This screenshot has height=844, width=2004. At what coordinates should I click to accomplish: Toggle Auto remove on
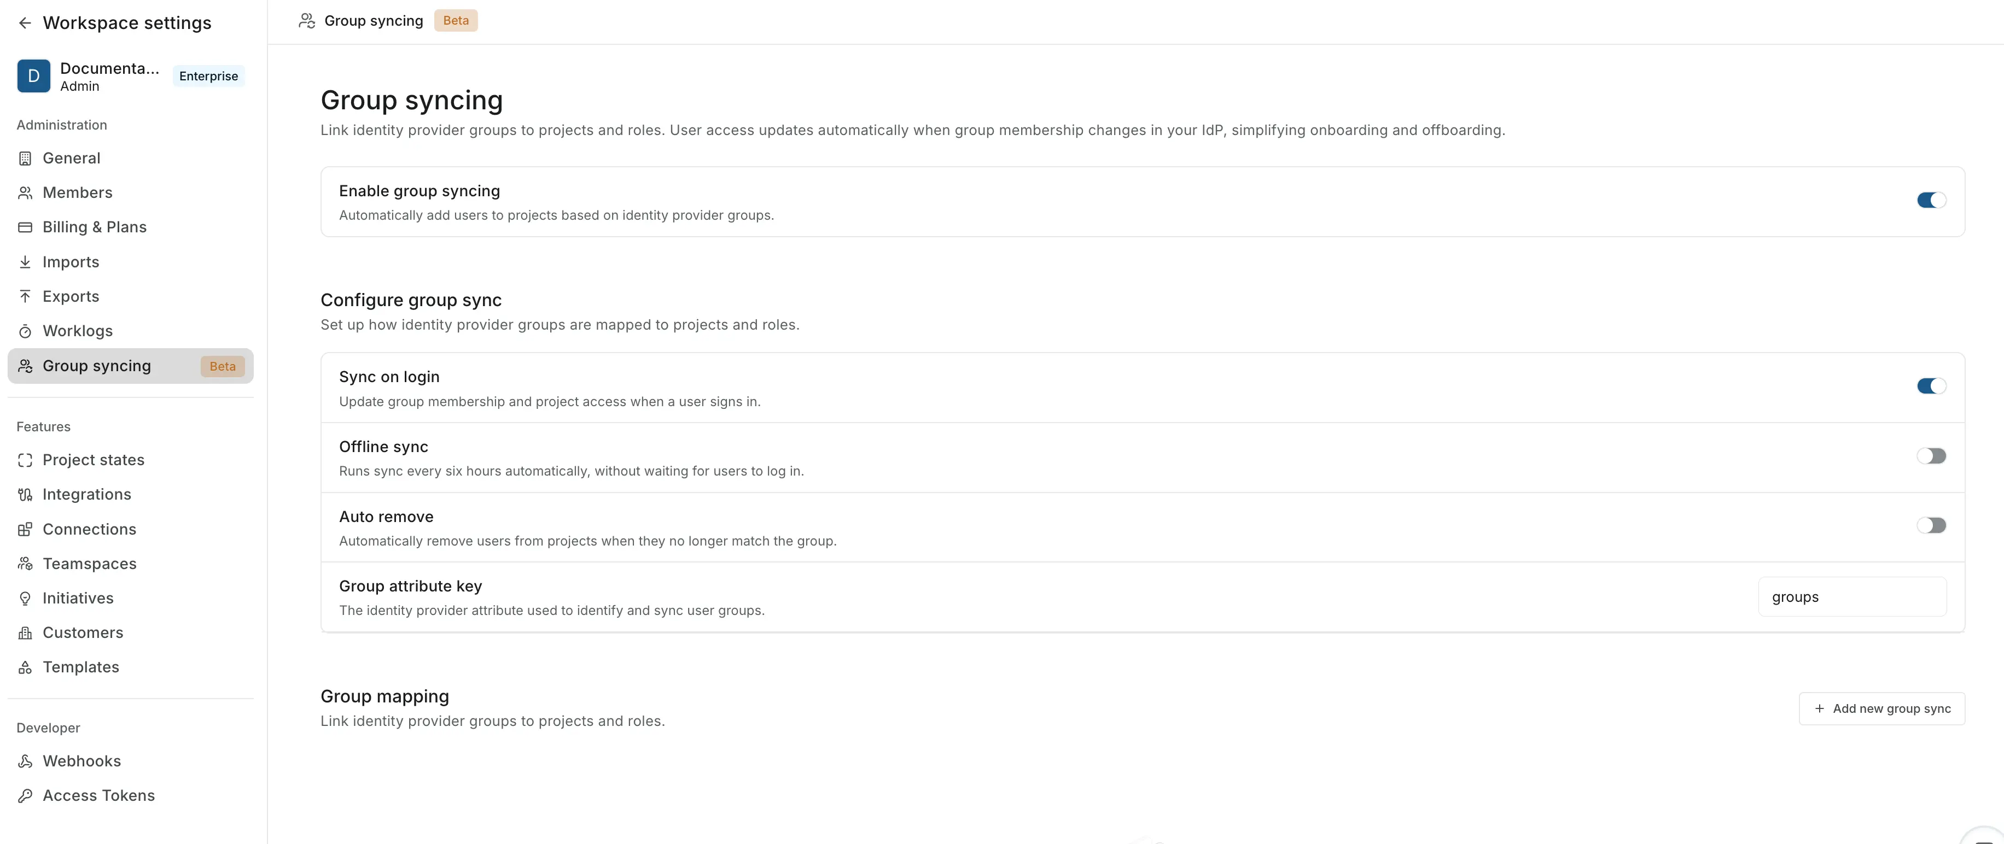coord(1932,525)
